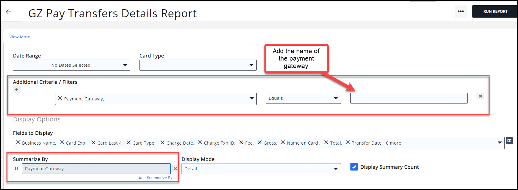Remove Transfer Date from displayed fields
The height and width of the screenshot is (190, 518).
click(x=348, y=143)
